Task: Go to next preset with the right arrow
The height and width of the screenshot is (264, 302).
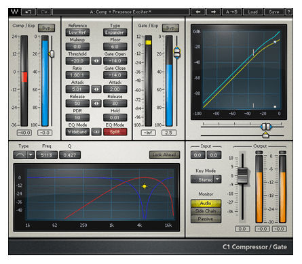Action: [x=213, y=12]
